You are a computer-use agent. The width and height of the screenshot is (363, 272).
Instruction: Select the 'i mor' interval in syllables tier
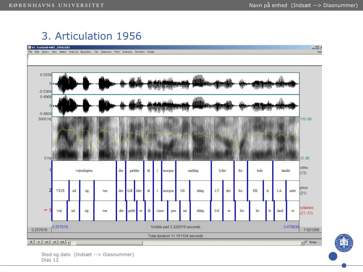point(160,211)
